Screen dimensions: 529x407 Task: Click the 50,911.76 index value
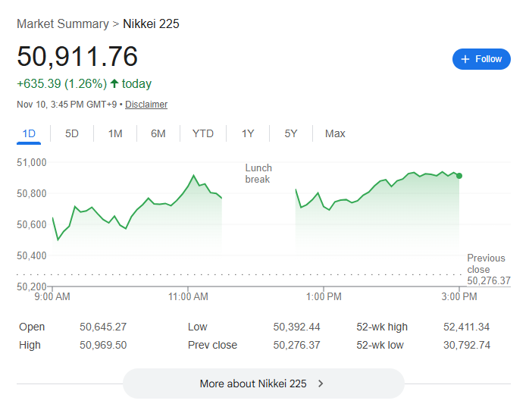(x=77, y=56)
